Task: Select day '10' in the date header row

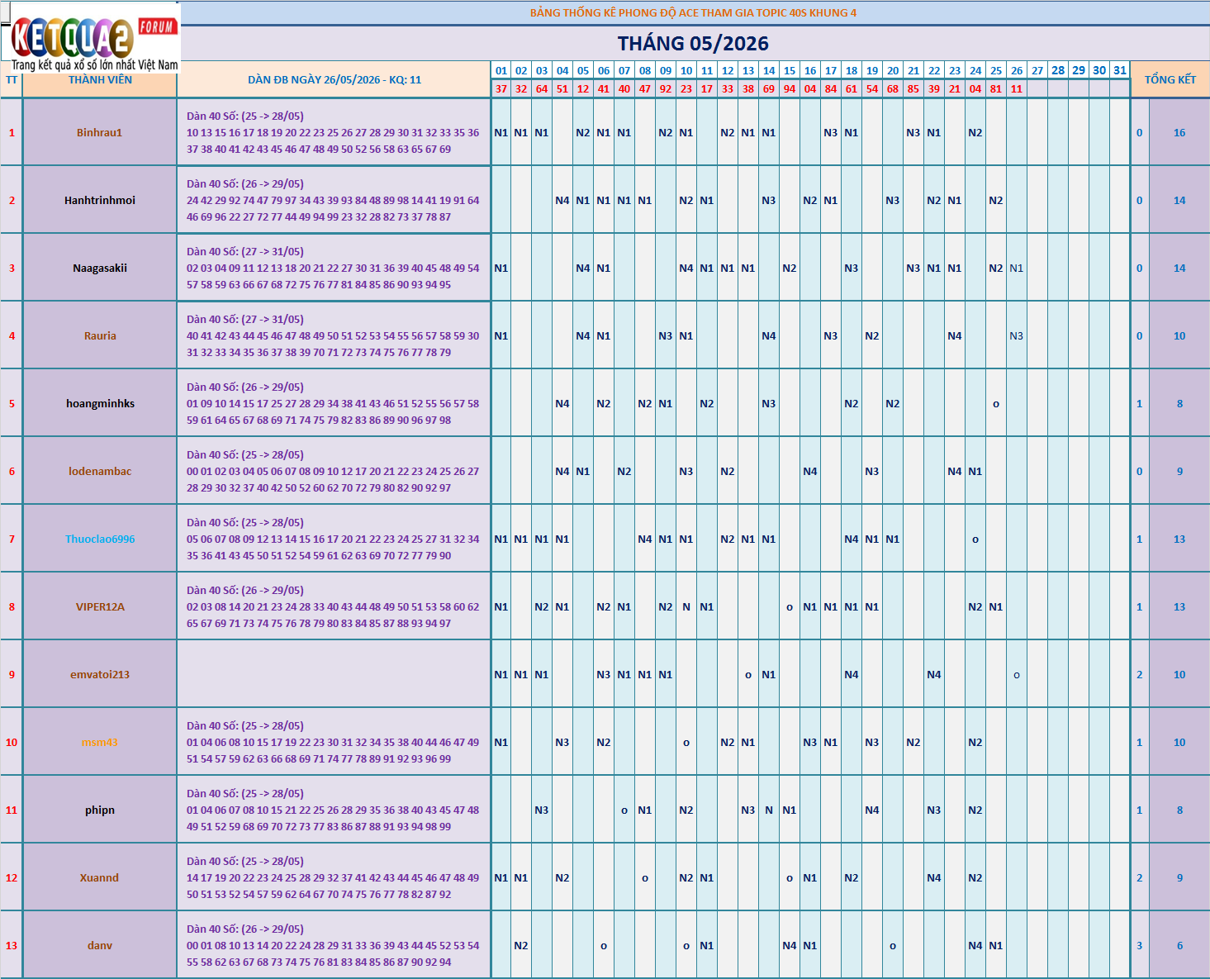Action: point(686,70)
